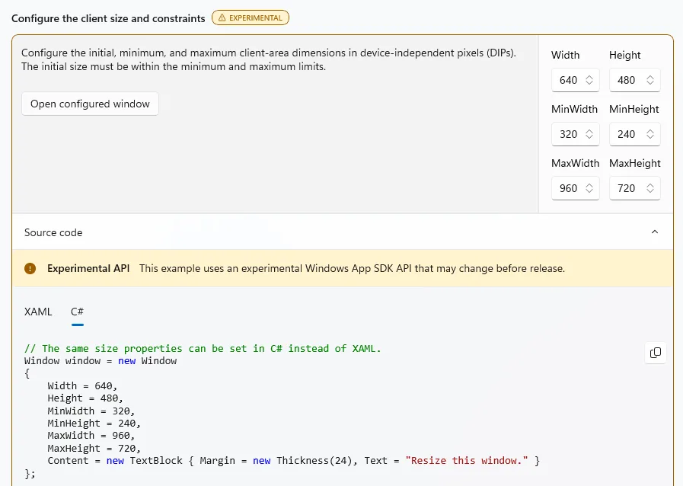Click the code line 'MinWidth = 320,'
The height and width of the screenshot is (486, 683).
tap(91, 411)
